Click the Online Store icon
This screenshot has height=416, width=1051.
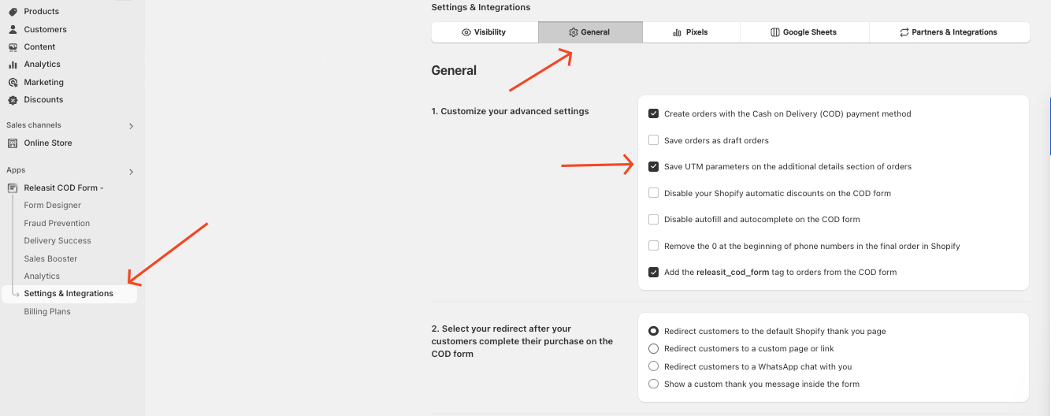13,143
